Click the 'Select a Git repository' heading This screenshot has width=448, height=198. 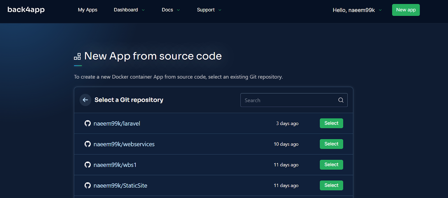pyautogui.click(x=129, y=100)
